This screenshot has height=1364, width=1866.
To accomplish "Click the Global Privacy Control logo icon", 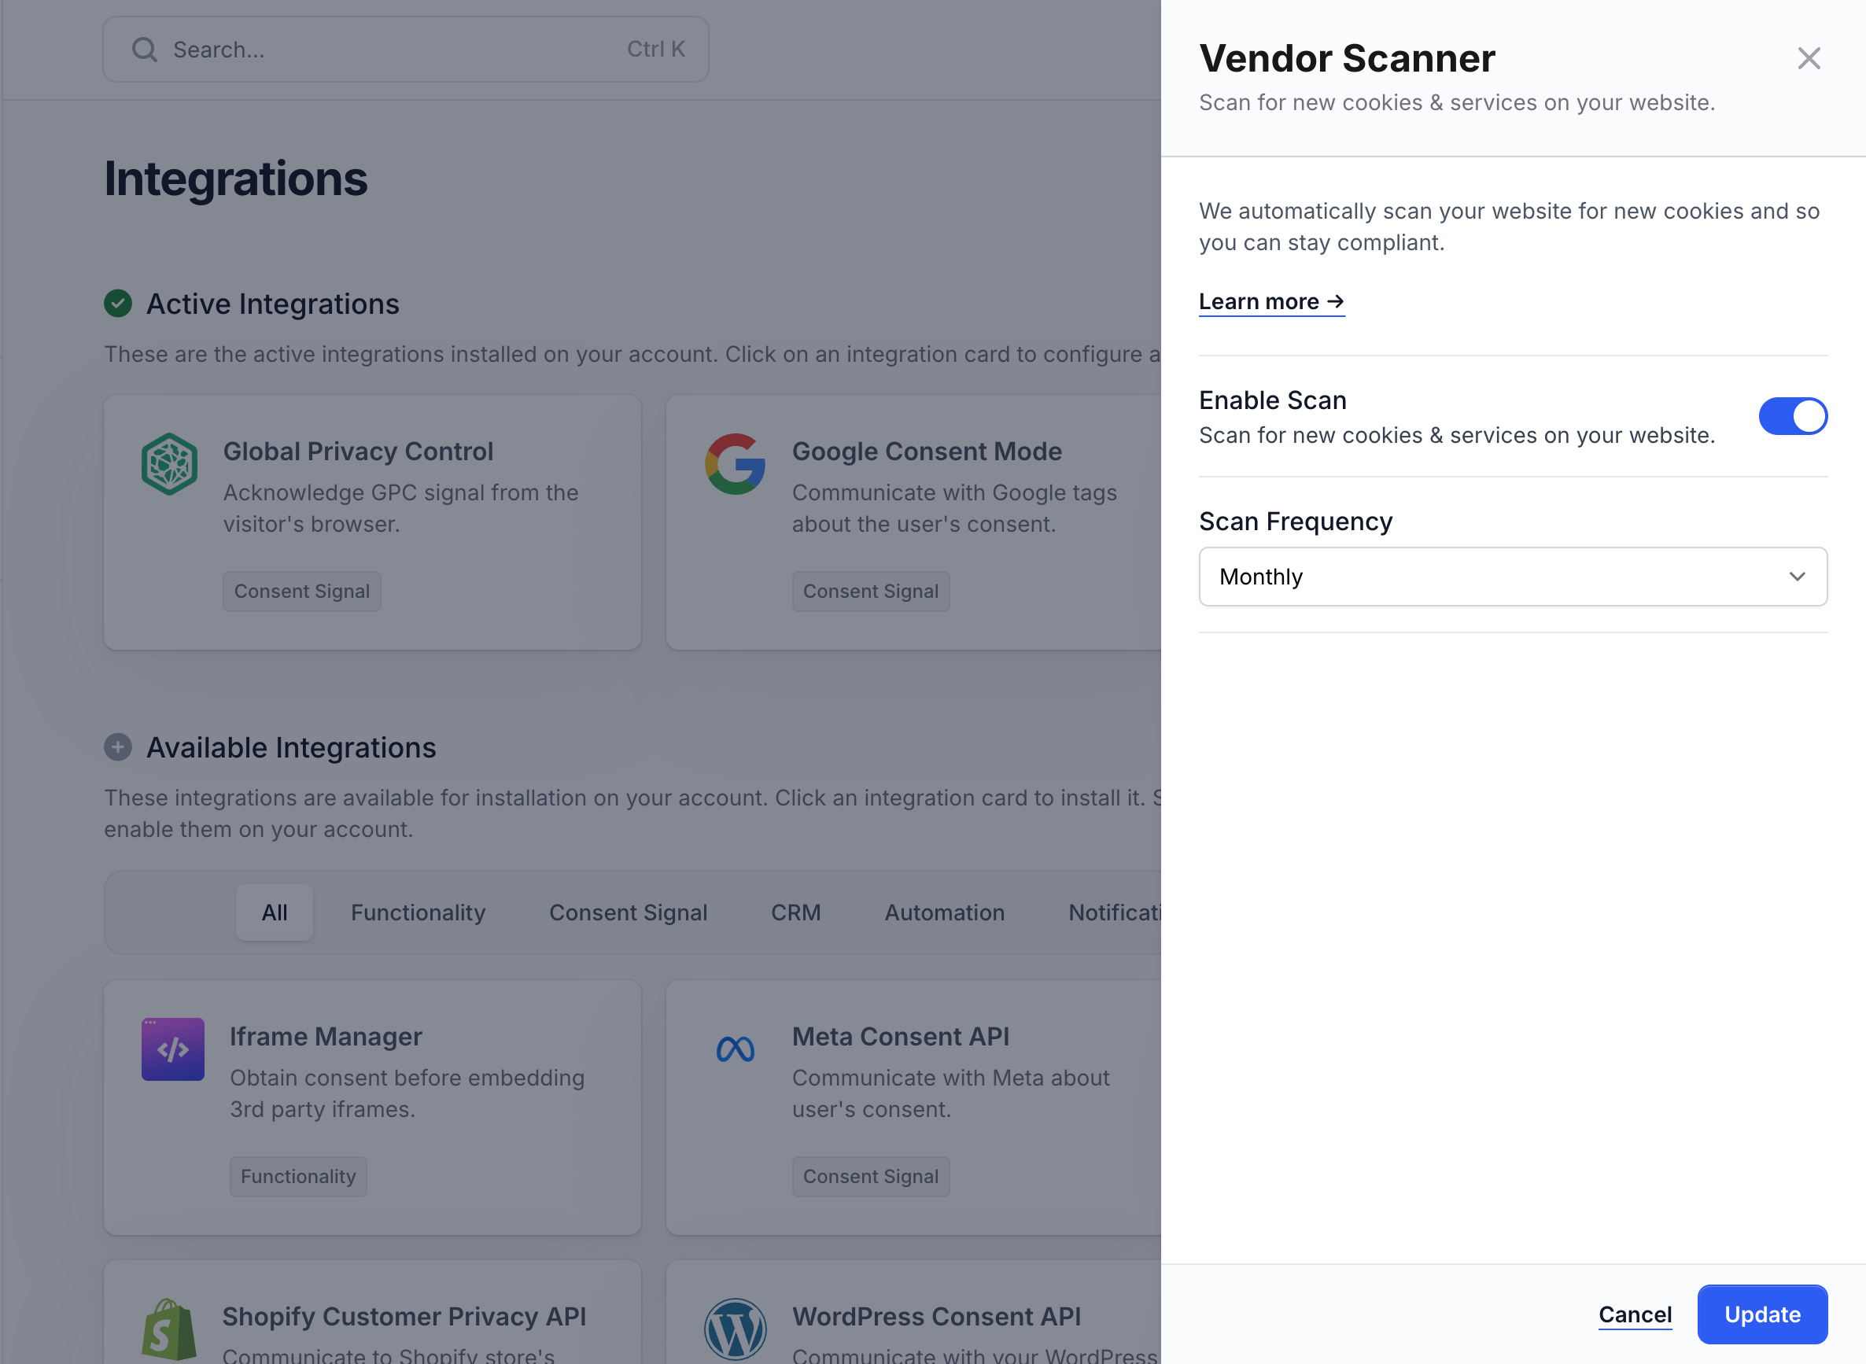I will (169, 464).
